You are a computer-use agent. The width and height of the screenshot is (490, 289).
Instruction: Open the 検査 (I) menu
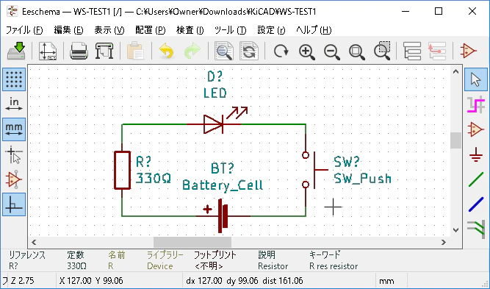(x=190, y=30)
